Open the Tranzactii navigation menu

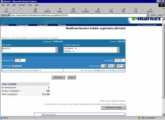(42, 25)
